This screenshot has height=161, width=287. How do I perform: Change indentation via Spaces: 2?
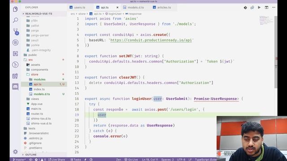167,160
